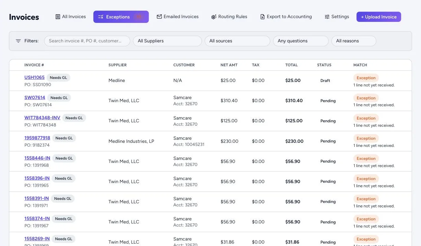
Task: Click Pending status in WIT784348-INV row
Action: click(x=328, y=121)
